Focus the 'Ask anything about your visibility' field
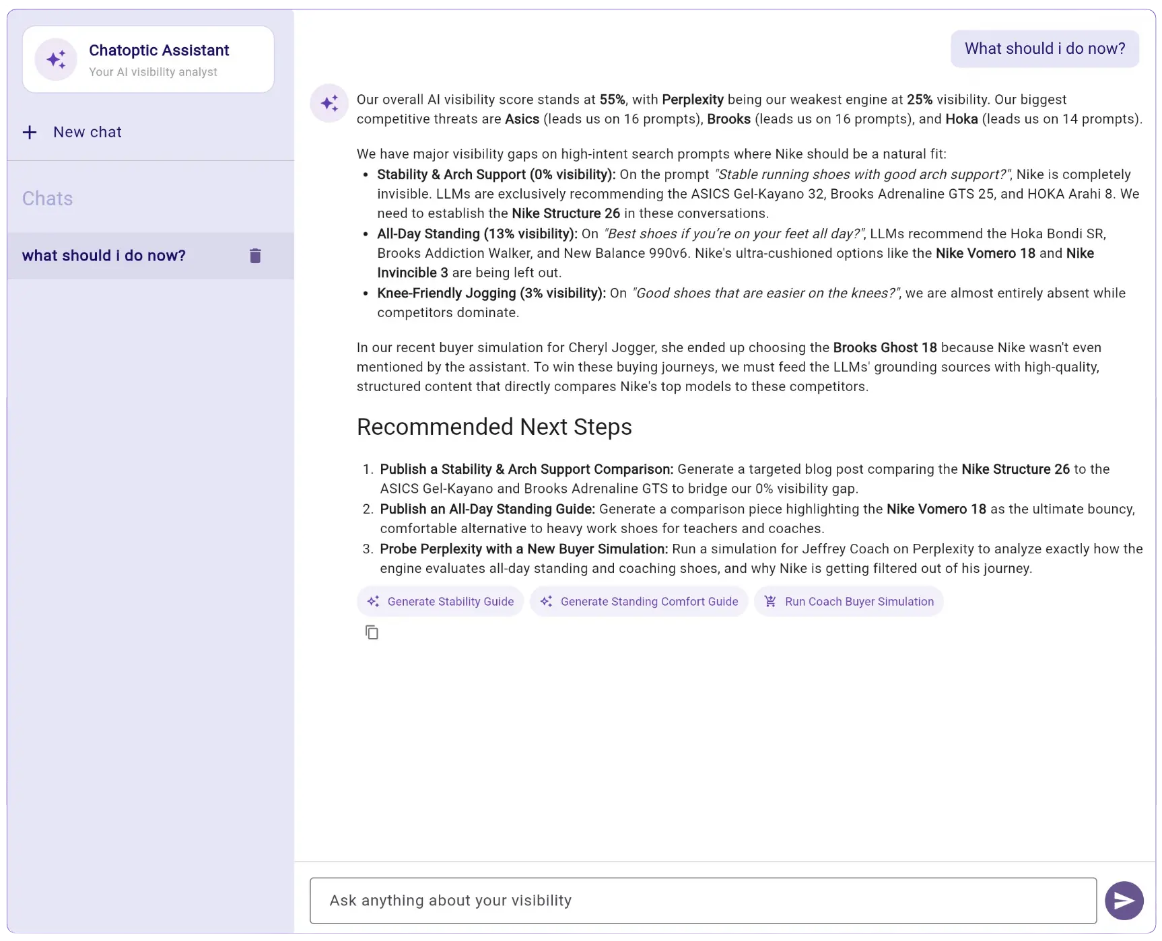The height and width of the screenshot is (941, 1162). click(x=703, y=901)
